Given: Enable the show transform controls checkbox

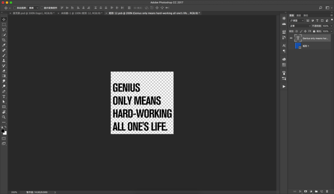Looking at the screenshot, I should tap(42, 8).
